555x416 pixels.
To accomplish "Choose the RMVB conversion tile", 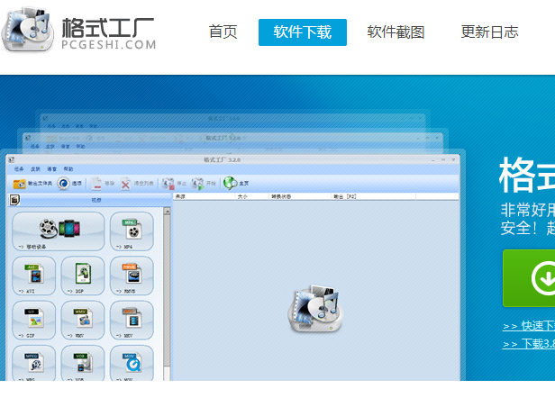I will click(x=132, y=276).
